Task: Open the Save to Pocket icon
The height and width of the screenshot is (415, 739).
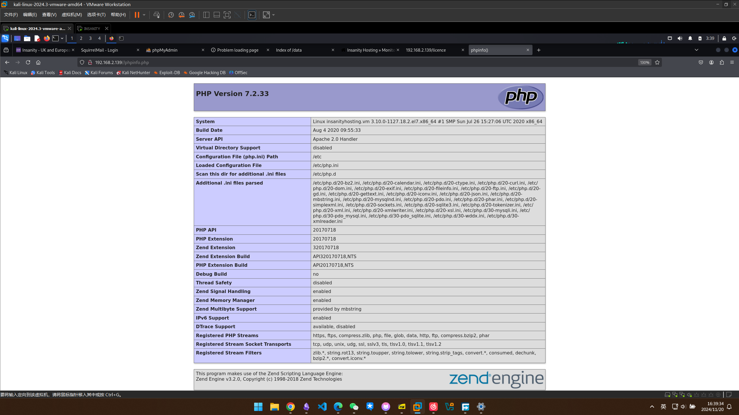Action: click(701, 62)
